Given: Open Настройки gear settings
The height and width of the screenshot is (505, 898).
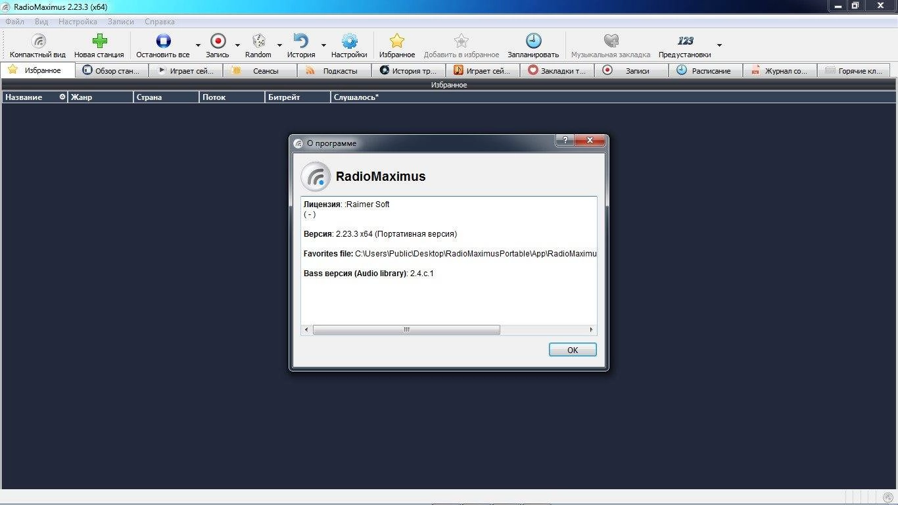Looking at the screenshot, I should tap(349, 46).
